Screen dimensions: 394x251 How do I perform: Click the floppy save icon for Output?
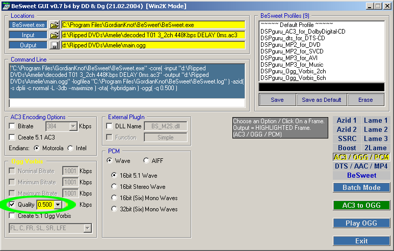[54, 45]
